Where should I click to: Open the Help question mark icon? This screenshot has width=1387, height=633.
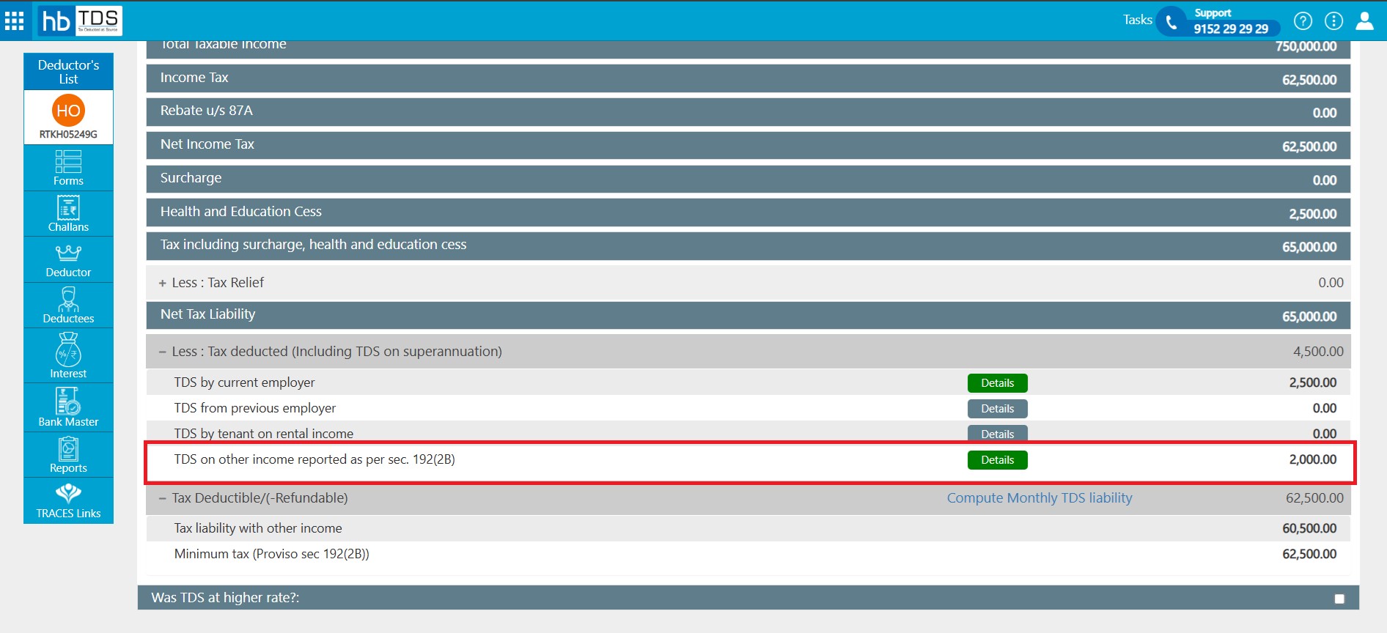(x=1303, y=21)
